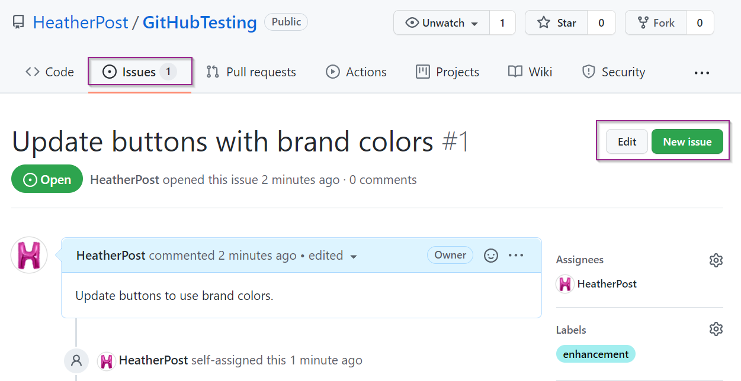Image resolution: width=741 pixels, height=381 pixels.
Task: Click the person icon on the self-assigned event
Action: (76, 360)
